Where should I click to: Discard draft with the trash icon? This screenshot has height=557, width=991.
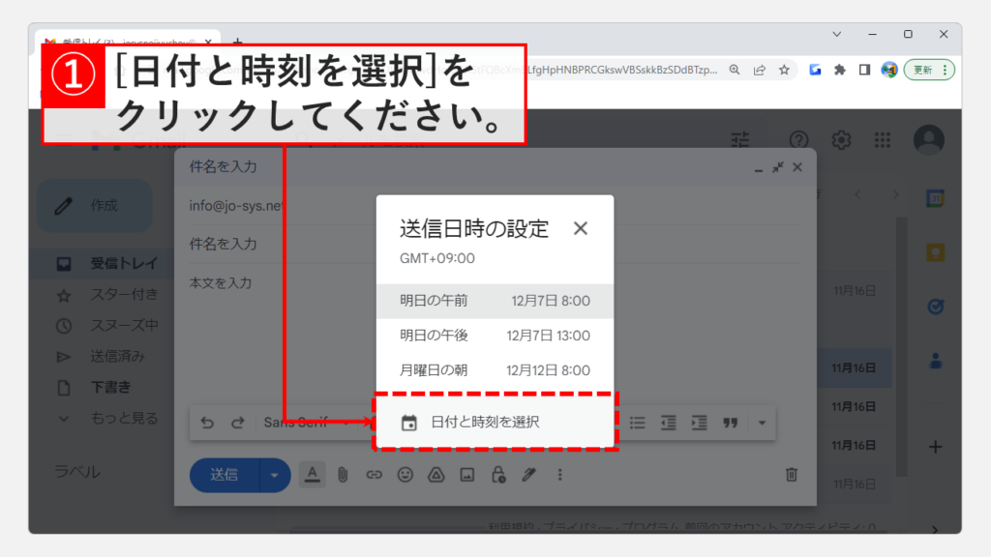pos(791,475)
